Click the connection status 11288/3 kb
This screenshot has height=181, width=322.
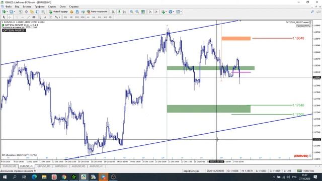[x=305, y=171]
